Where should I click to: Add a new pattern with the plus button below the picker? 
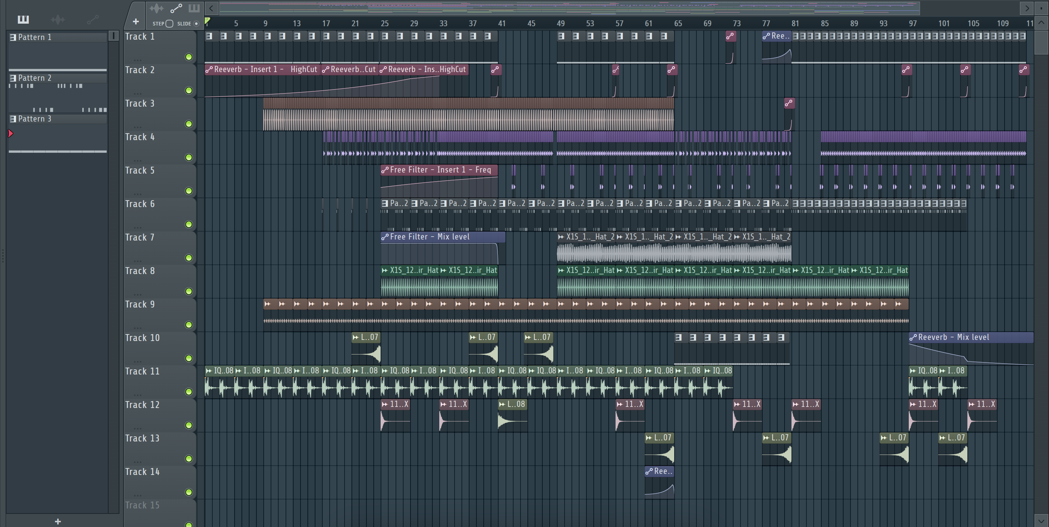tap(58, 521)
